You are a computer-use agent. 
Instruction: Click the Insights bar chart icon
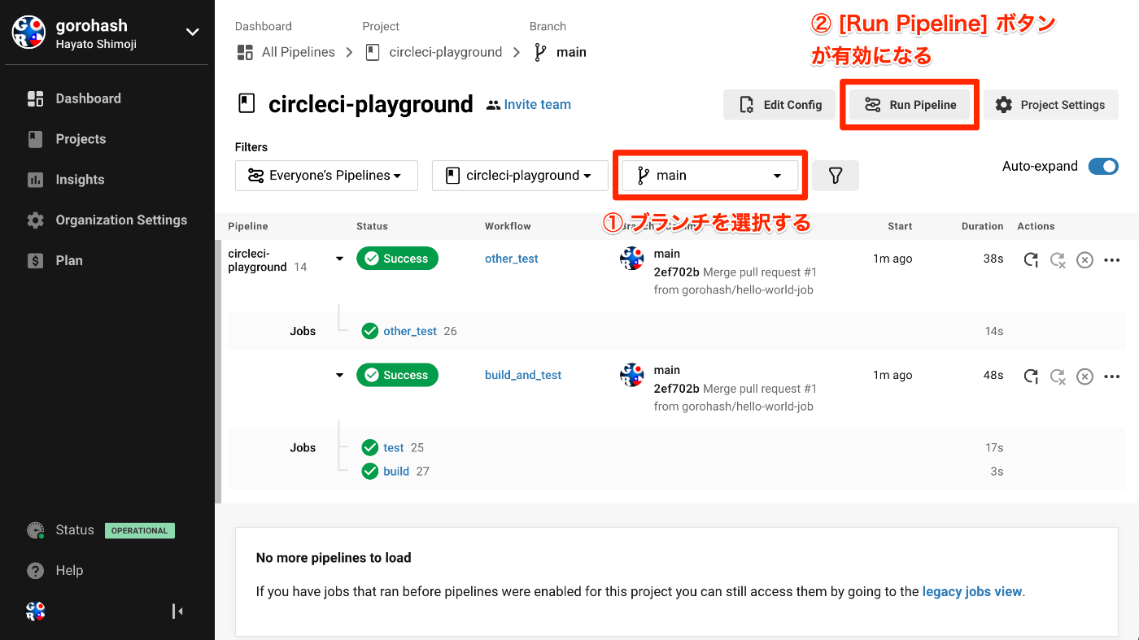[x=35, y=180]
